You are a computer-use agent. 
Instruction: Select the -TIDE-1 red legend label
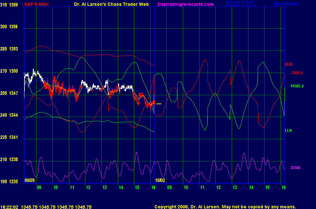coord(297,73)
